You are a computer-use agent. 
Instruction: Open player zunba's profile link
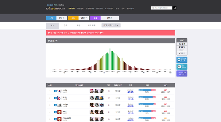point(65,90)
